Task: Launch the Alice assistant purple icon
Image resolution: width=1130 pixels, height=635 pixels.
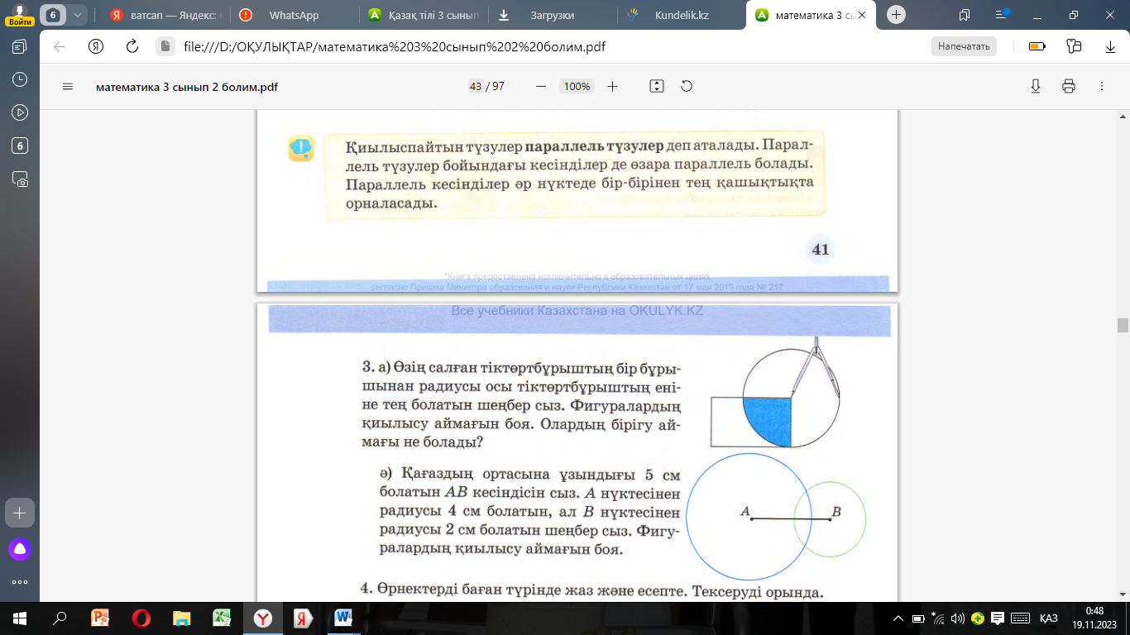Action: (20, 548)
